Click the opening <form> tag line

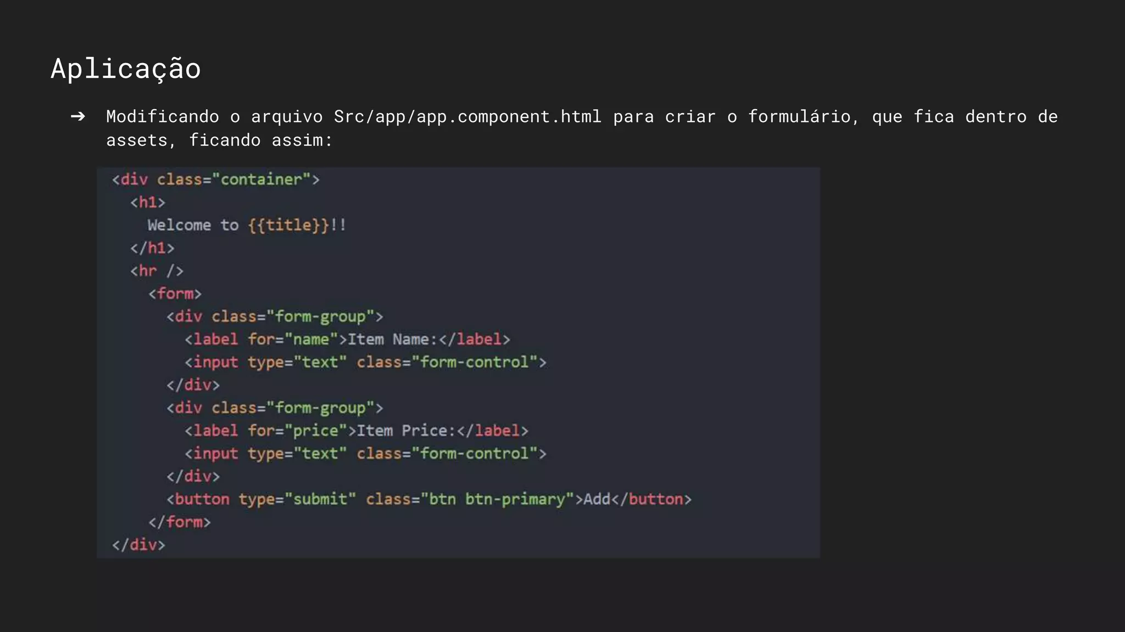[x=175, y=294]
